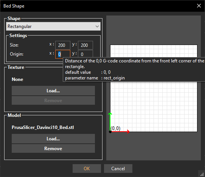
Task: Remove the PrusaSlicer_Davinci10_Bed.stl model
Action: [53, 148]
